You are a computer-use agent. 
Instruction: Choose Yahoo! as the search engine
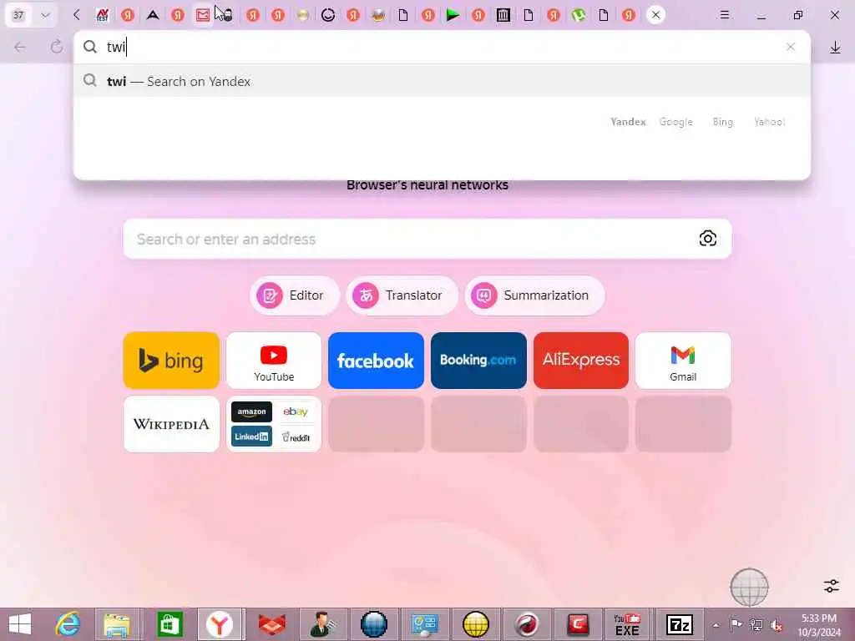pyautogui.click(x=769, y=122)
